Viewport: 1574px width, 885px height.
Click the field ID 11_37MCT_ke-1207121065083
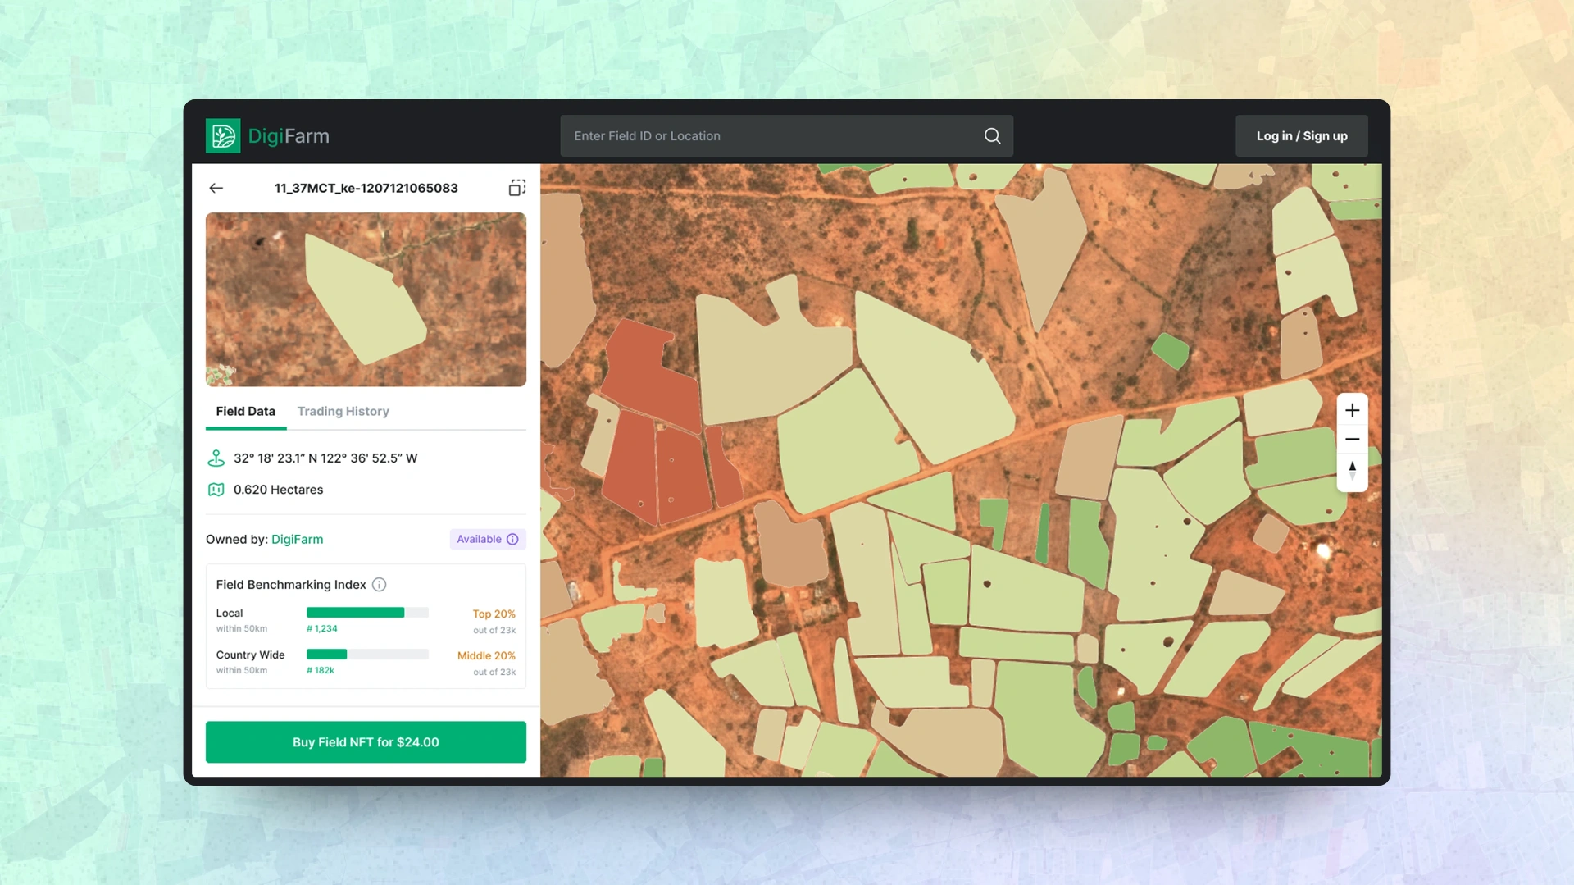pos(366,188)
